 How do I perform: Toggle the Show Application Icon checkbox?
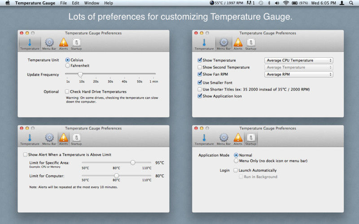pyautogui.click(x=200, y=96)
